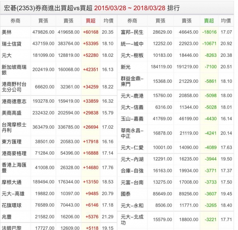The image size is (238, 230).
Task: Click the right table 券商 header
Action: (x=132, y=20)
